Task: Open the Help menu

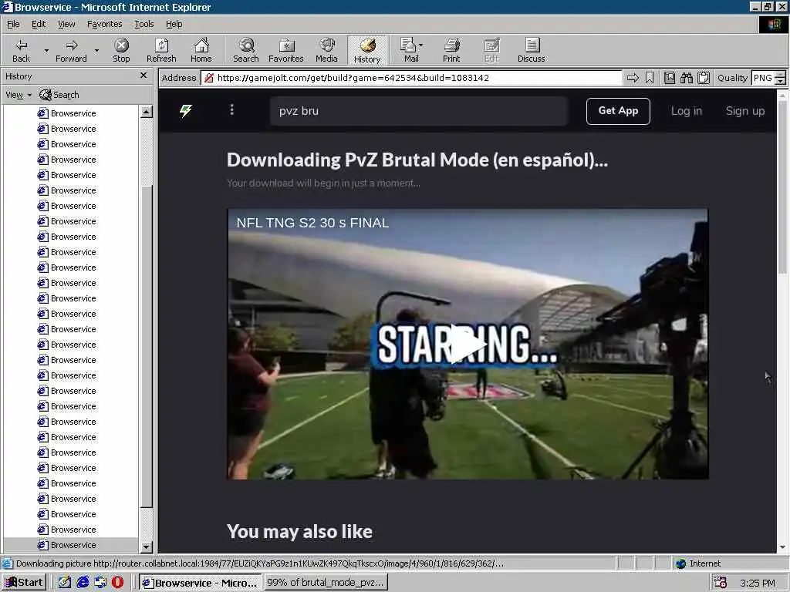Action: tap(174, 24)
